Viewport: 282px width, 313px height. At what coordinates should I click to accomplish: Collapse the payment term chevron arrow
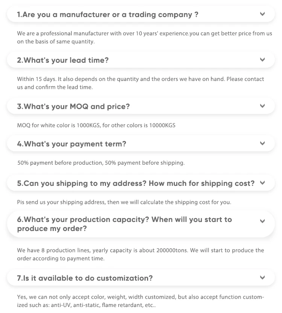(262, 143)
